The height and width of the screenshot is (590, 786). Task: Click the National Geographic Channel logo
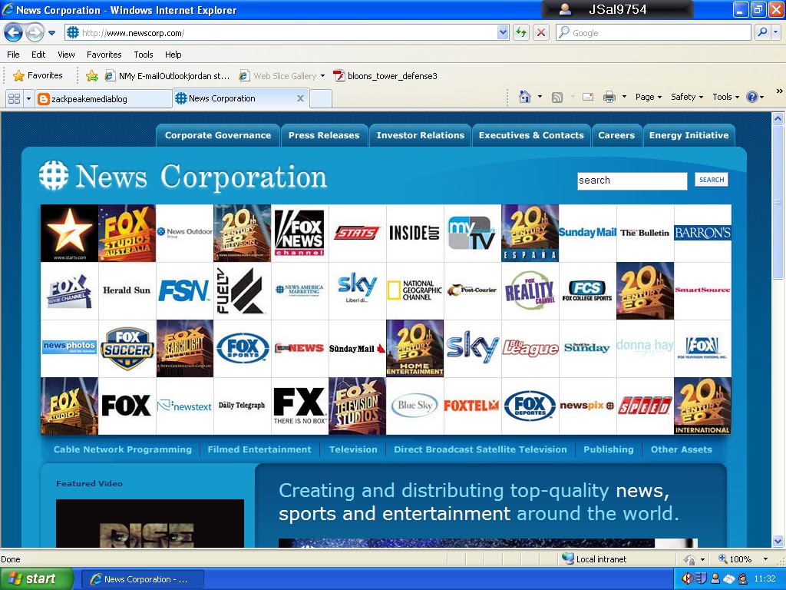point(415,290)
